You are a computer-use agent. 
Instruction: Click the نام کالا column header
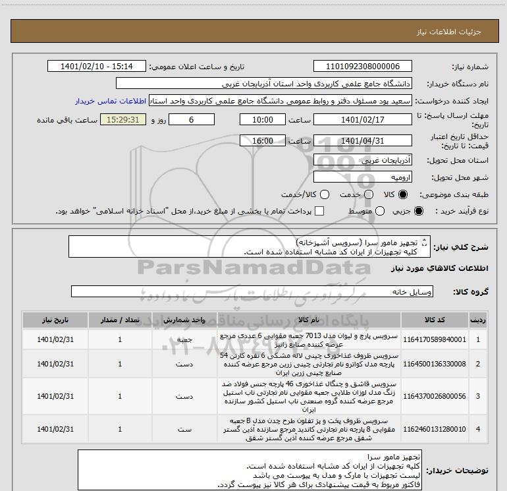click(x=309, y=320)
